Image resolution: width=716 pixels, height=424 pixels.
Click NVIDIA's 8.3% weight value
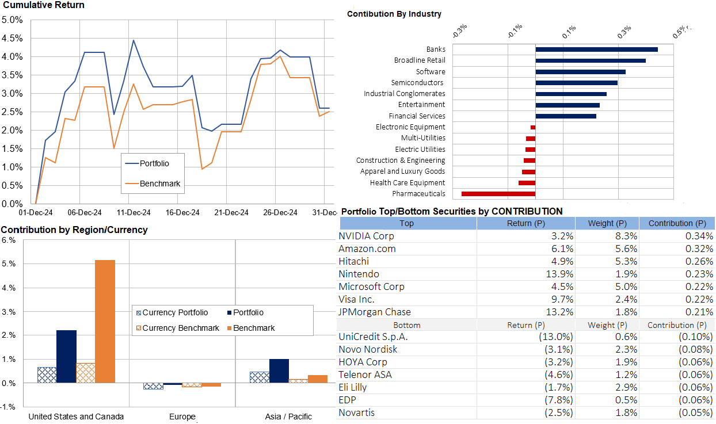(626, 236)
